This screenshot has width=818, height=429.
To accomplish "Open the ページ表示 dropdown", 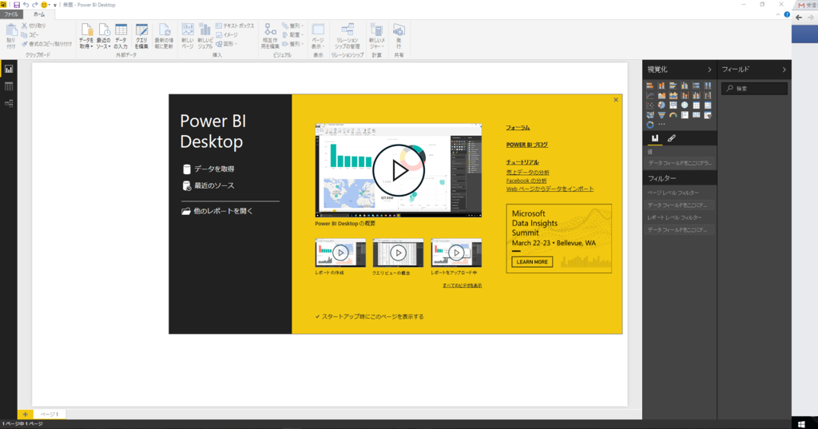I will (318, 36).
